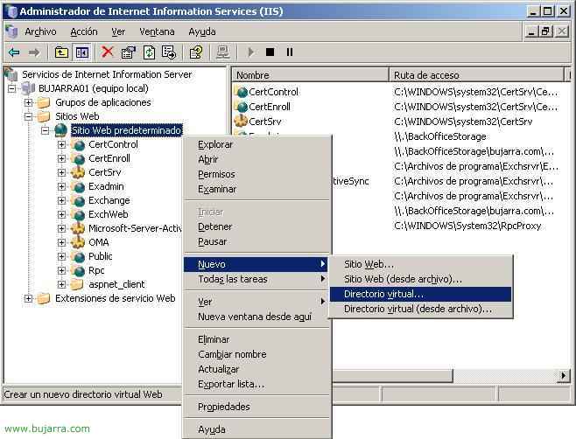Select Directorio virtual... in the submenu

(x=383, y=294)
